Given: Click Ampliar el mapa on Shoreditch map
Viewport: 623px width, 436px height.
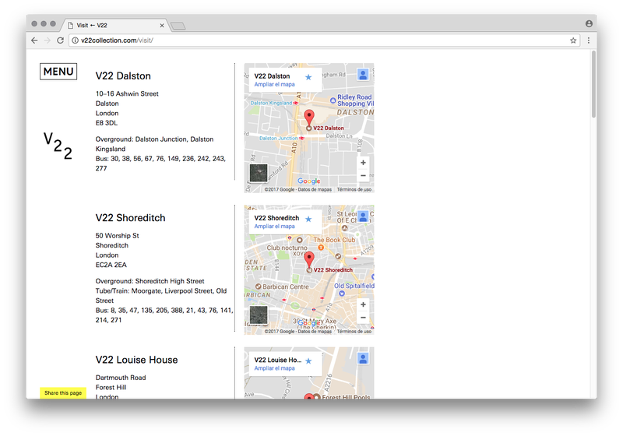Looking at the screenshot, I should 274,226.
